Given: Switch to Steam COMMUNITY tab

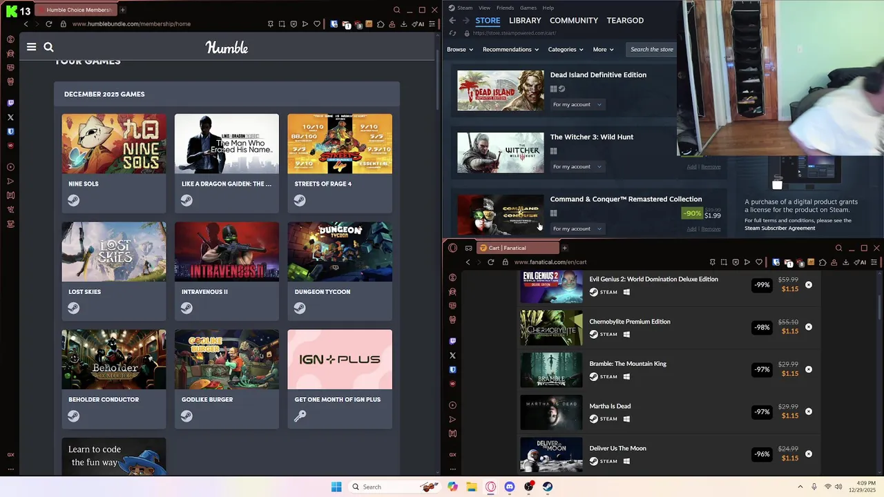Looking at the screenshot, I should (x=574, y=21).
